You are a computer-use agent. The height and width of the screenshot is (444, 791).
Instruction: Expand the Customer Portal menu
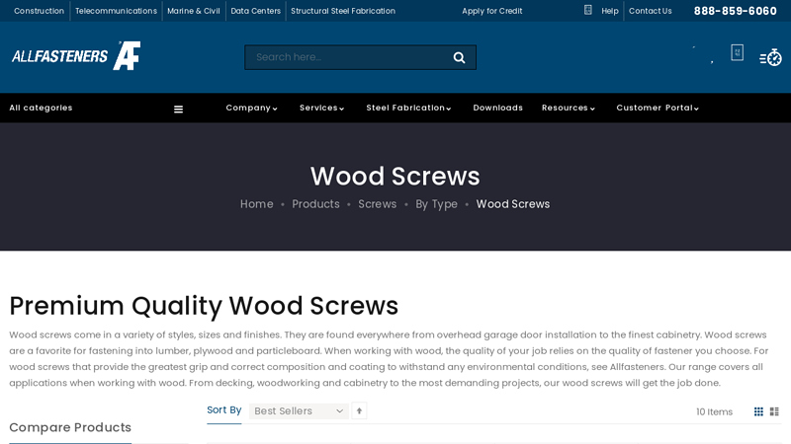click(x=658, y=108)
